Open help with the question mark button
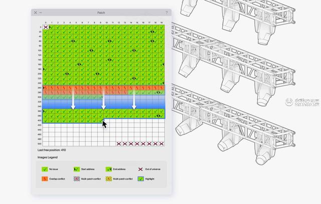The width and height of the screenshot is (321, 204). click(167, 12)
